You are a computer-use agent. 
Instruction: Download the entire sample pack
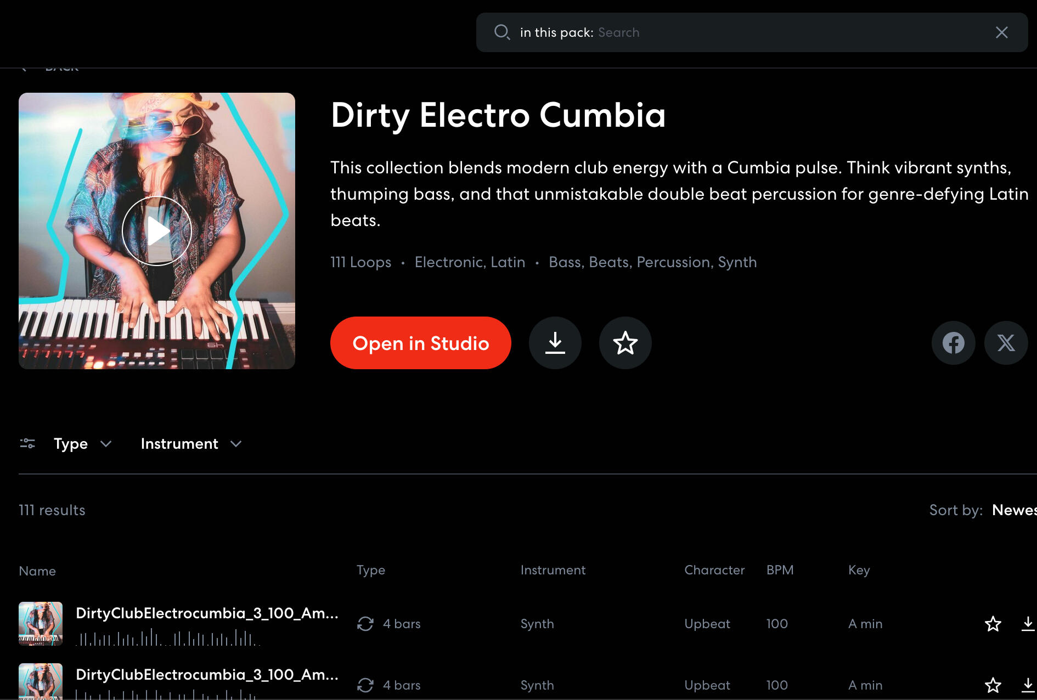coord(555,343)
